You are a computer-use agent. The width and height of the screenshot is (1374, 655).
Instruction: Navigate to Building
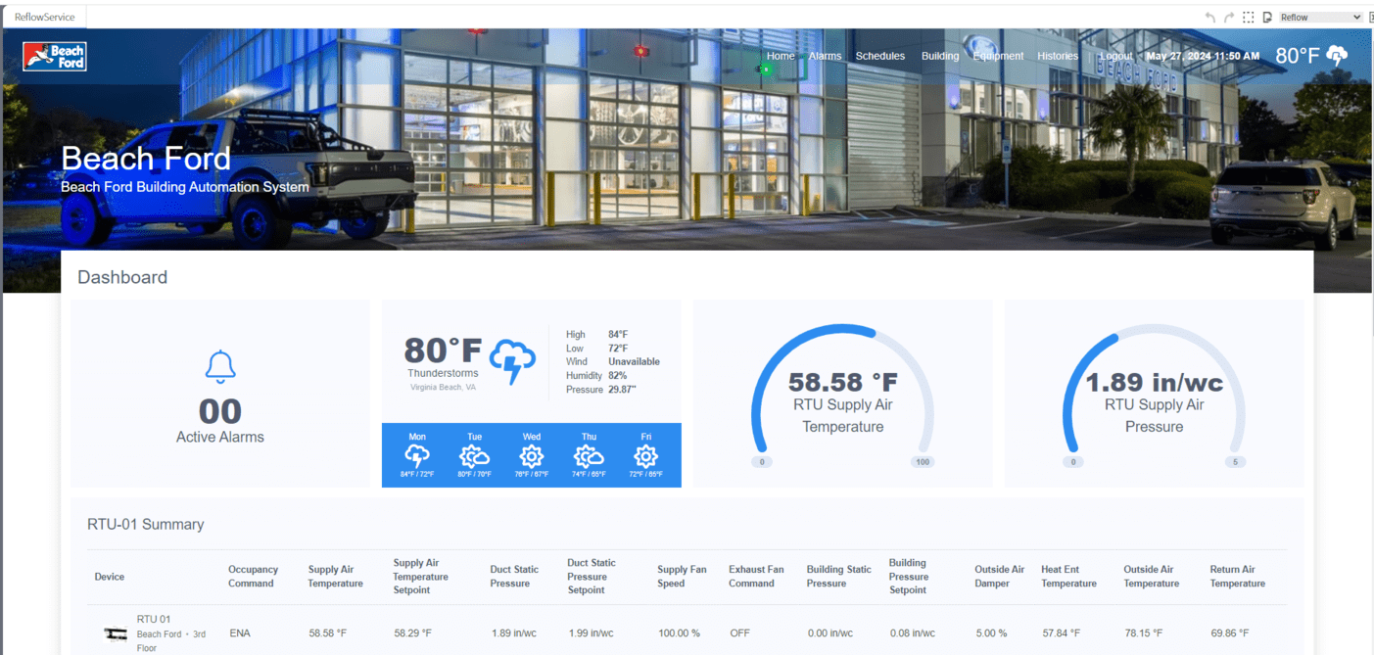point(940,56)
